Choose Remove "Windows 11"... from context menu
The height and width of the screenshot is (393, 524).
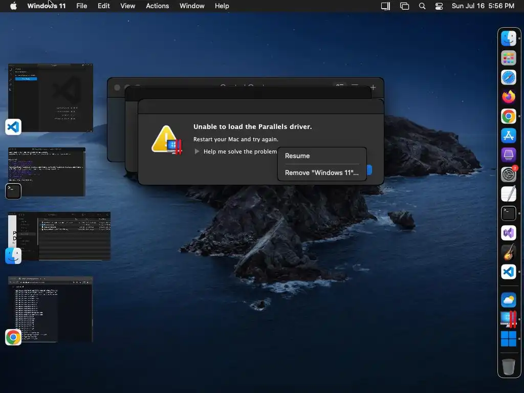click(322, 173)
